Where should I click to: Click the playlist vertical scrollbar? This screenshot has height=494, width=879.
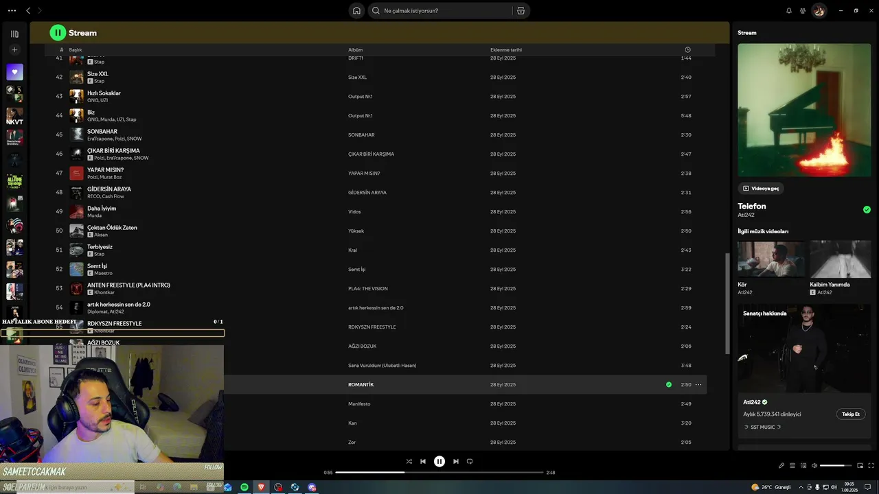point(727,303)
